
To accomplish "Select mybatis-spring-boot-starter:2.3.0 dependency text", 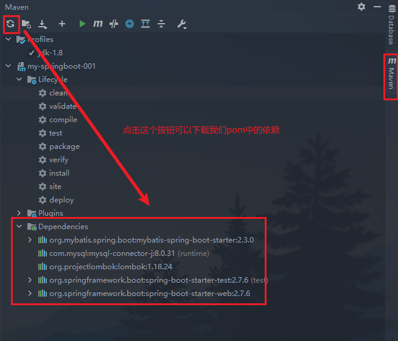I will (x=152, y=240).
